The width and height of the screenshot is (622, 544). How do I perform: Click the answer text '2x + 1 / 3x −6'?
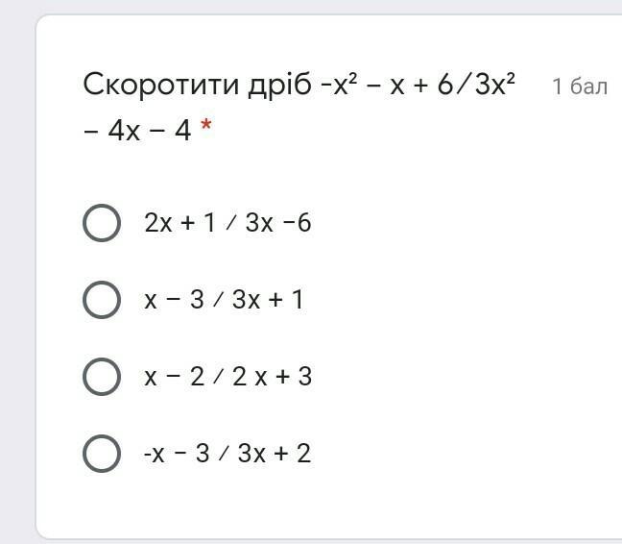point(227,223)
